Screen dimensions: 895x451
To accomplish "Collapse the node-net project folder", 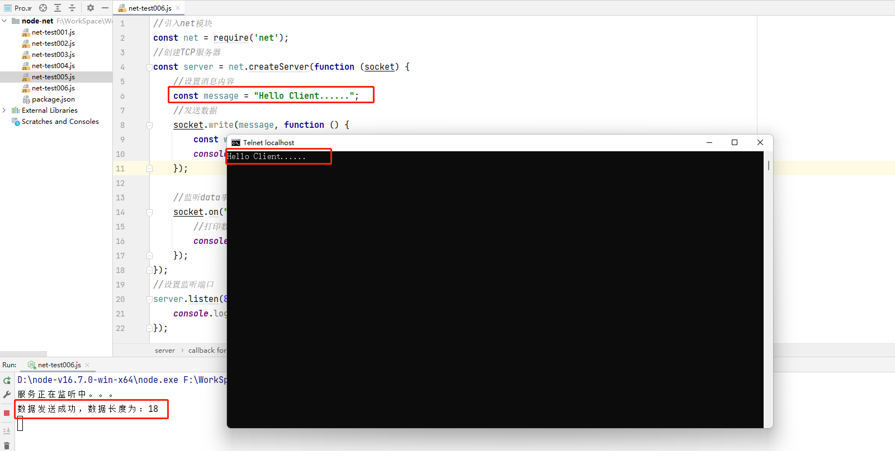I will pos(4,21).
